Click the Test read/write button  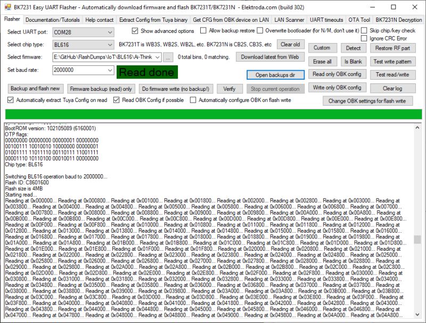tap(392, 75)
